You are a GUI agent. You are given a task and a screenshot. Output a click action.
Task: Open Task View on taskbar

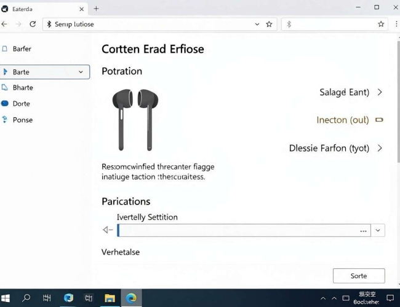click(47, 298)
